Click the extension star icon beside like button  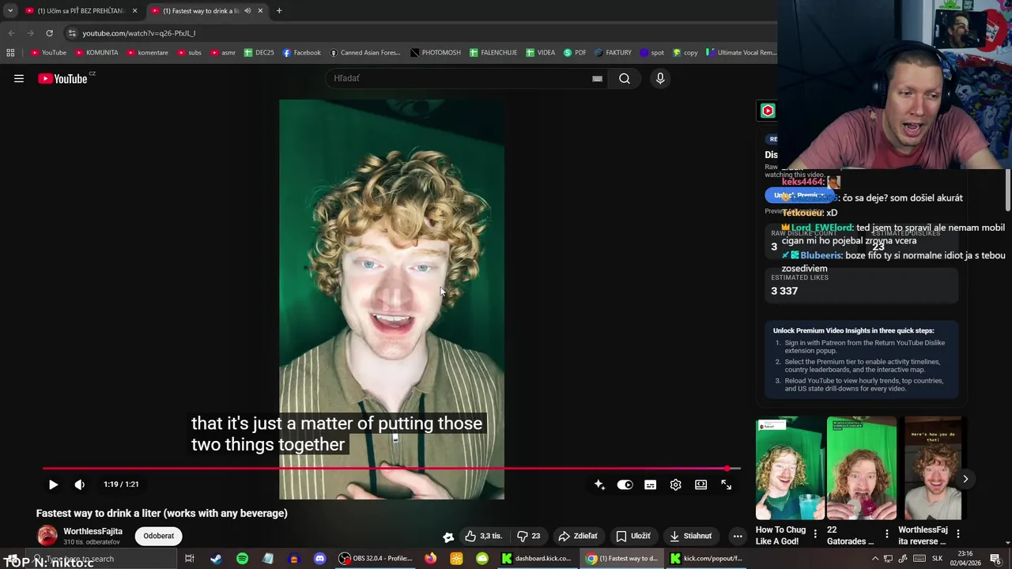coord(448,537)
